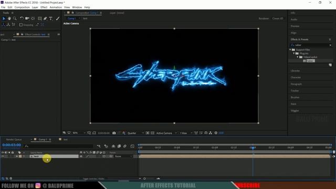
Task: Switch to the text timeline tab
Action: click(65, 140)
